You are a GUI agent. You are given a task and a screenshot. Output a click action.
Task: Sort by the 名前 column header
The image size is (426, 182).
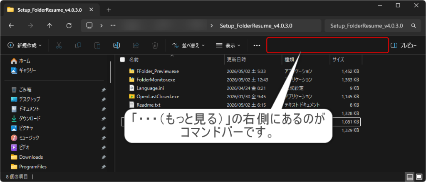[x=134, y=60]
